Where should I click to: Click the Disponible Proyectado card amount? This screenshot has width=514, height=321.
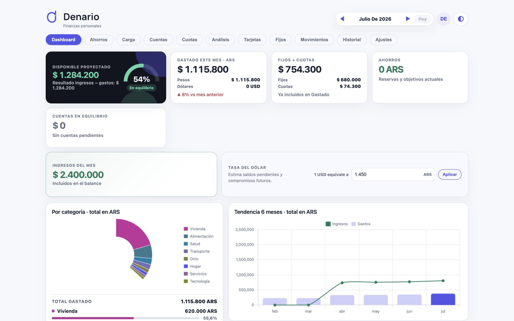point(76,75)
